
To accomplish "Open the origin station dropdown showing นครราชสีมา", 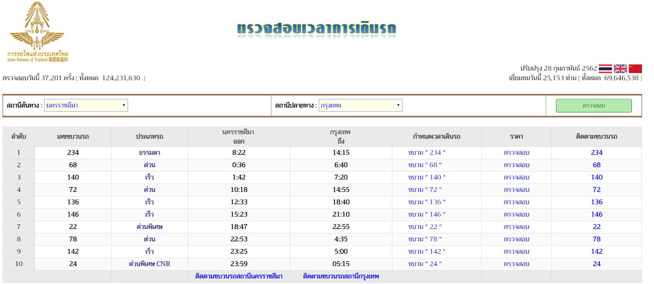I will click(86, 105).
